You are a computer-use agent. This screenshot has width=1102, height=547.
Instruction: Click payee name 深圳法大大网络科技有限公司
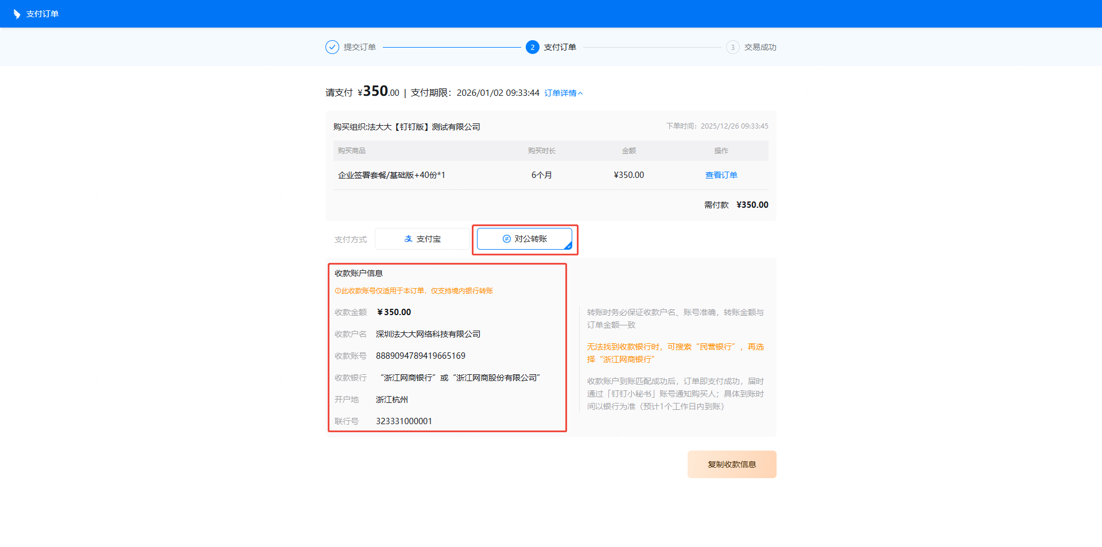428,334
